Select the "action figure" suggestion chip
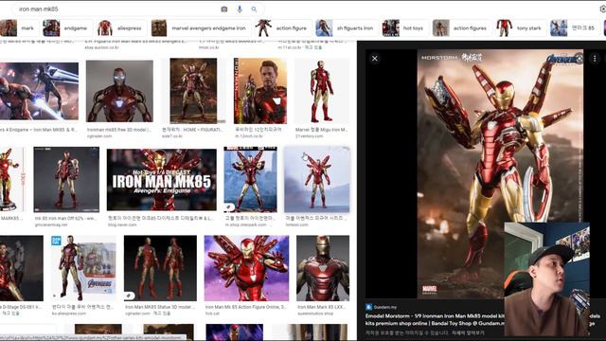The image size is (606, 341). pos(283,27)
